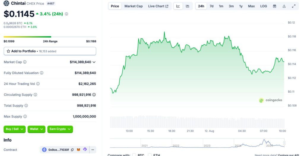
Task: Open the calendar date range picker
Action: (274, 6)
